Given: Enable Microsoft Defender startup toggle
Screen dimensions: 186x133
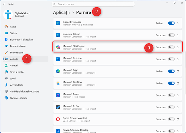Looking at the screenshot, I should pos(171,59).
